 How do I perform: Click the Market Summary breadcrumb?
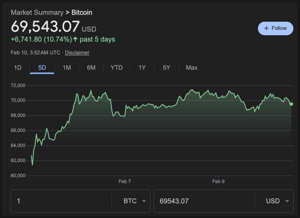(x=37, y=12)
